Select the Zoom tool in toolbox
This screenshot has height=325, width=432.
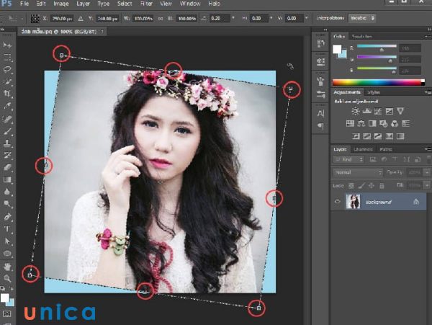tap(8, 277)
